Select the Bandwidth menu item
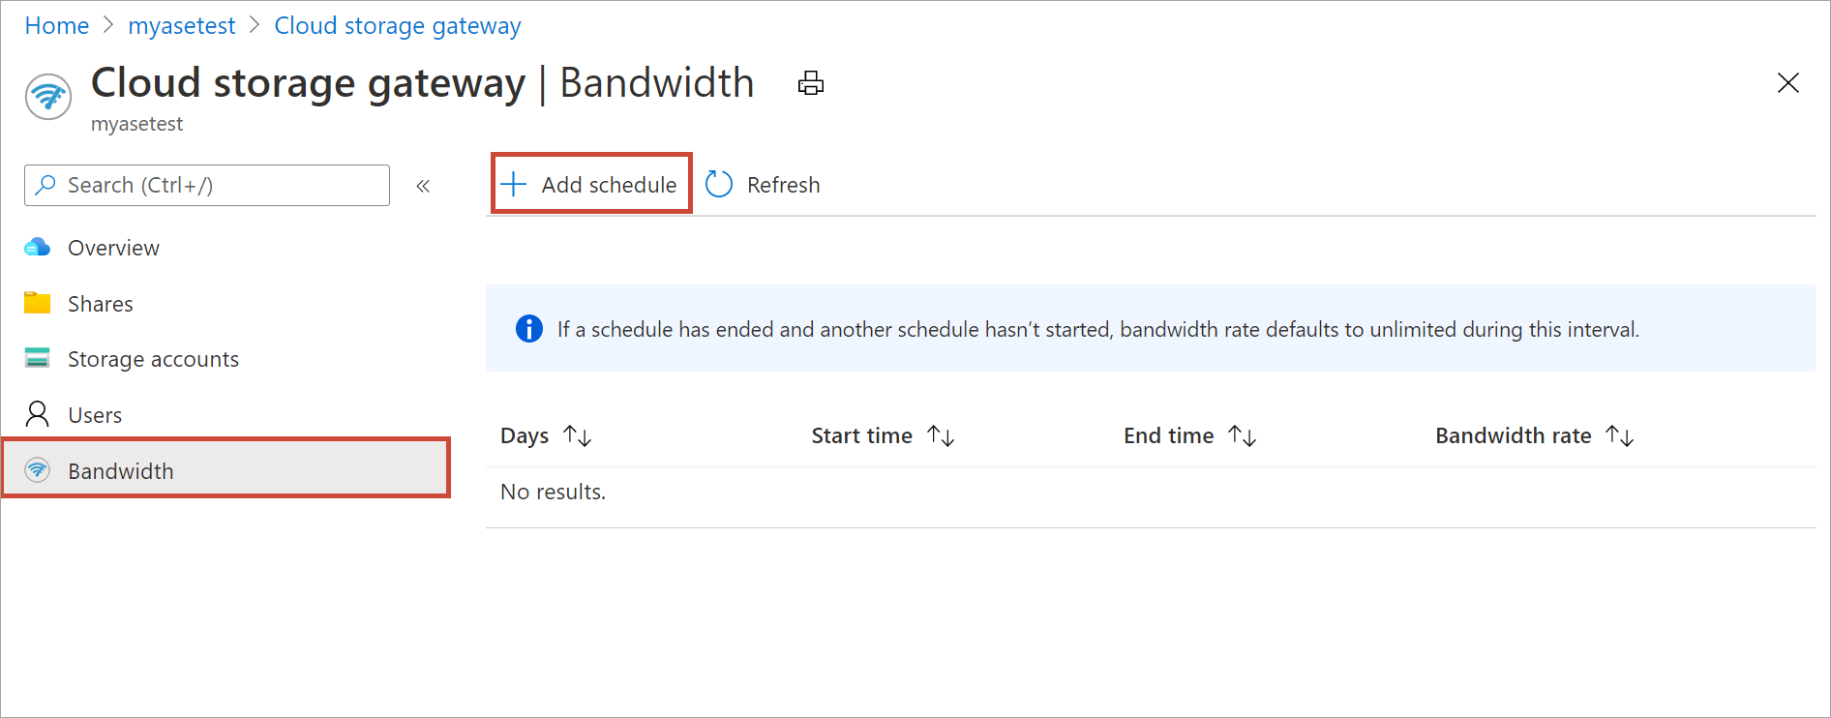 [x=226, y=470]
